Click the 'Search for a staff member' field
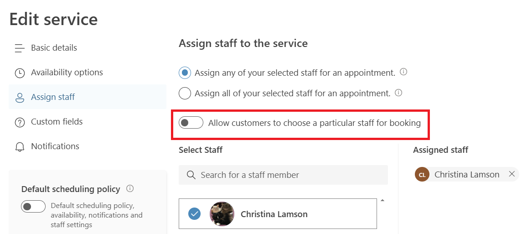The width and height of the screenshot is (527, 234). [283, 175]
